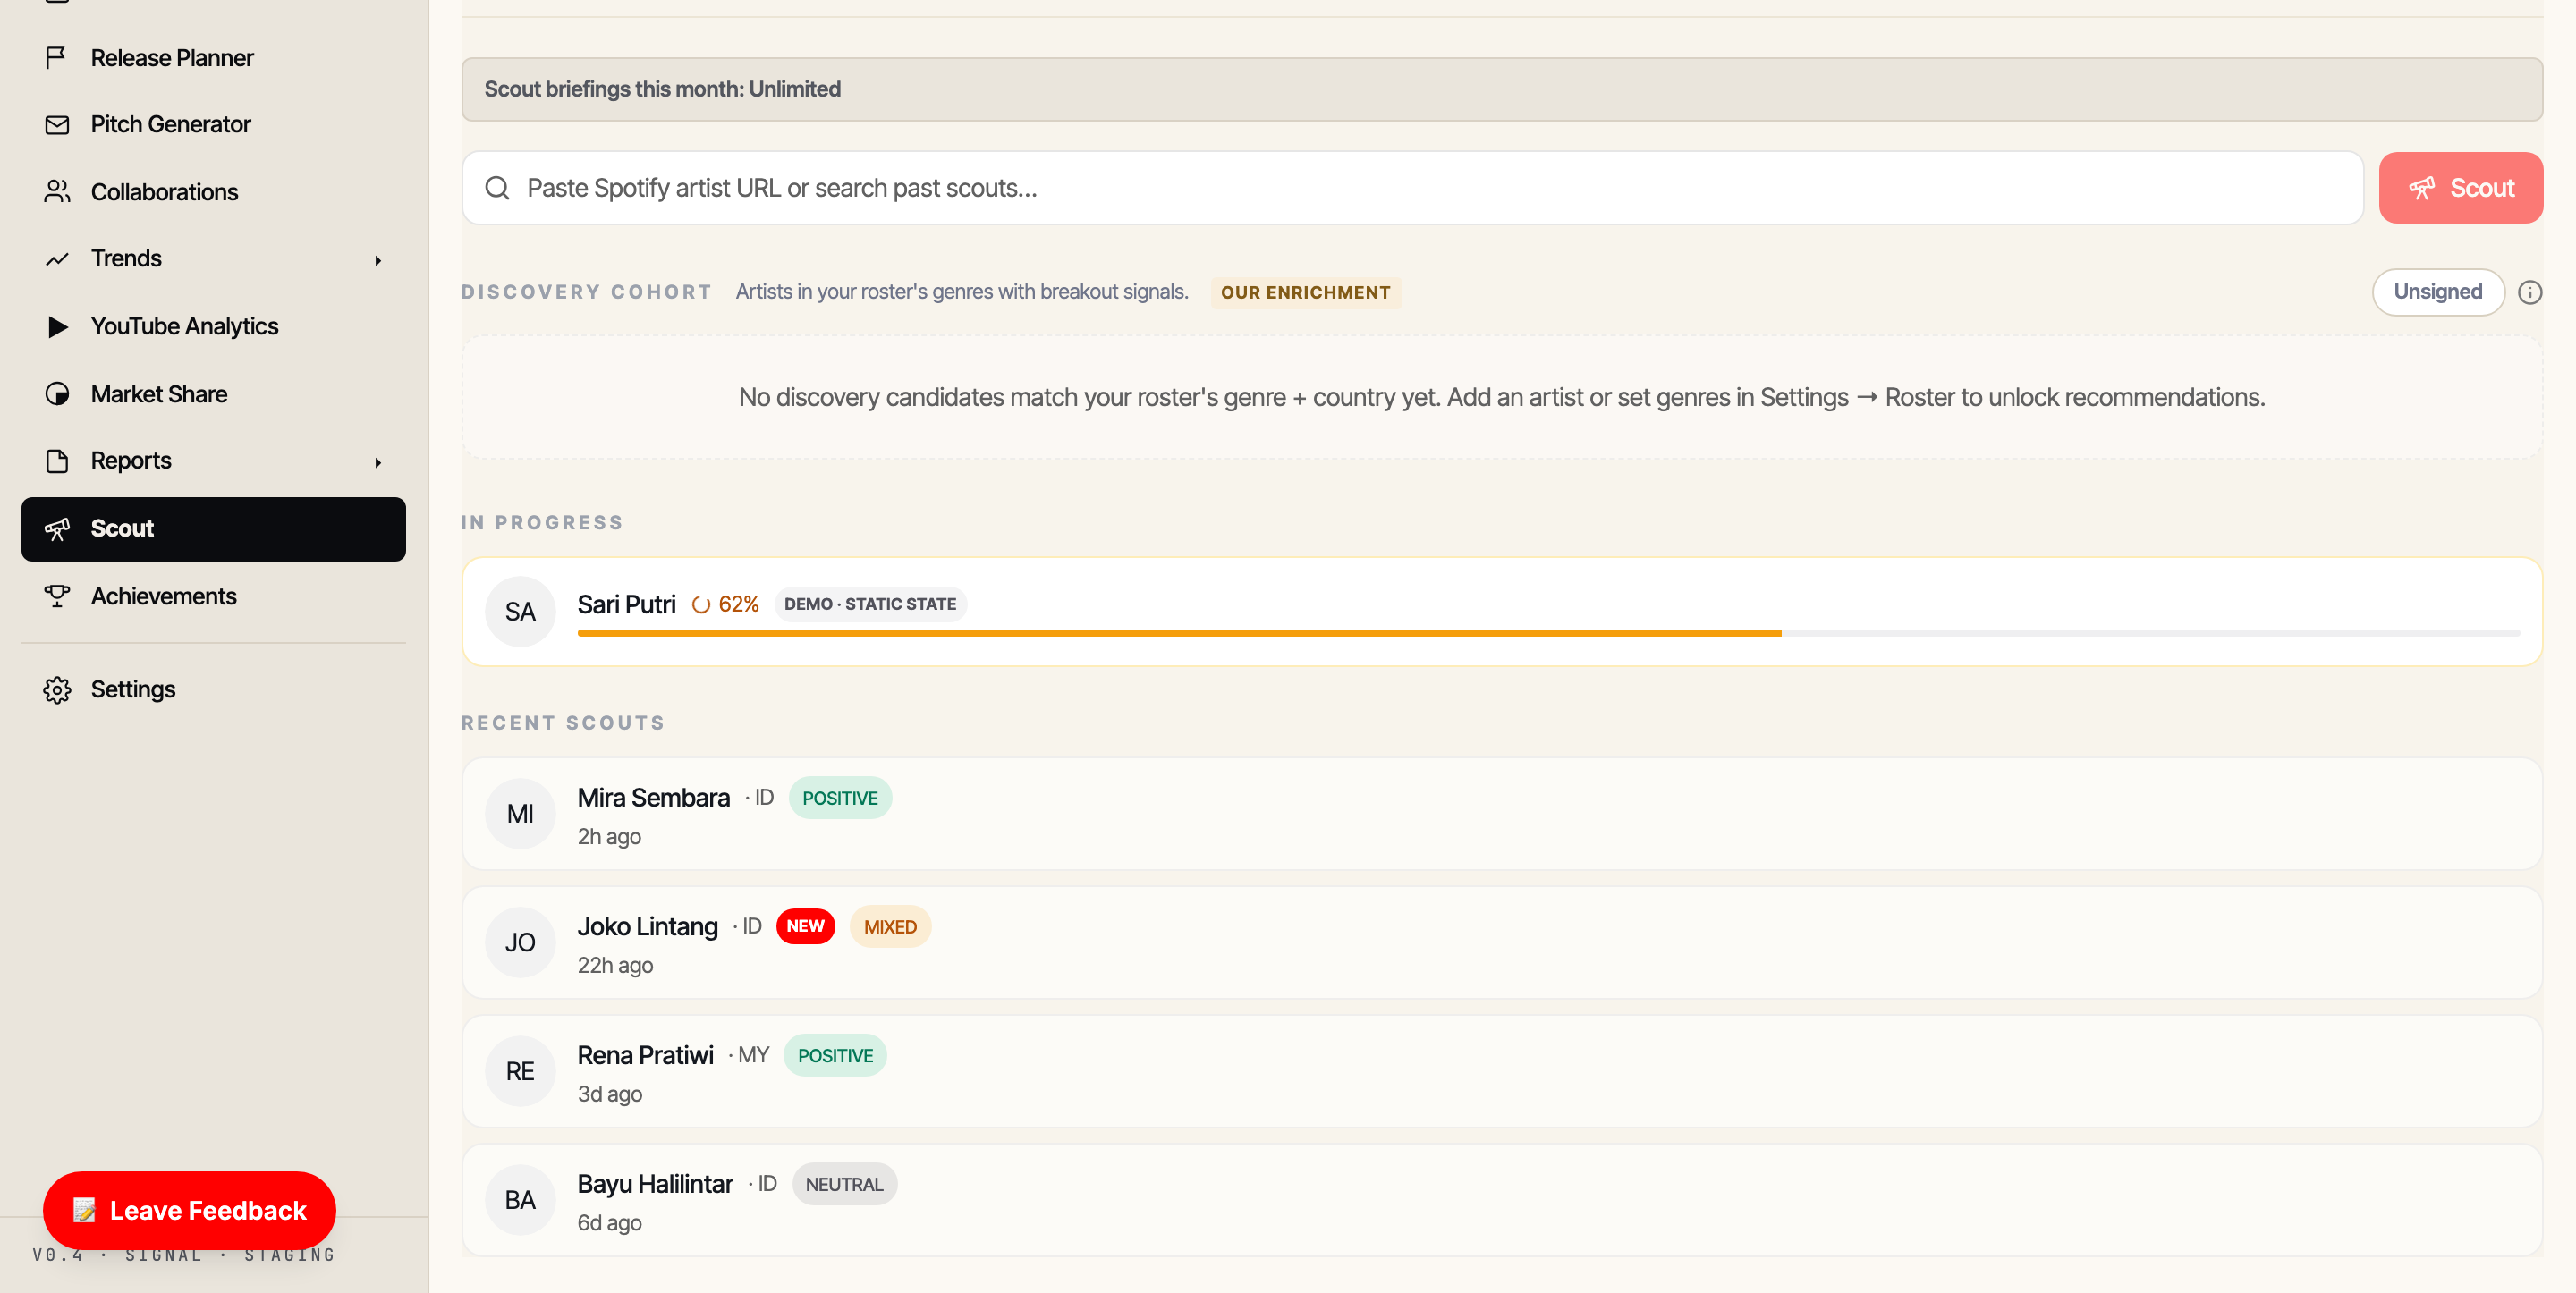Click the info icon beside Unsigned
This screenshot has width=2576, height=1293.
2529,292
